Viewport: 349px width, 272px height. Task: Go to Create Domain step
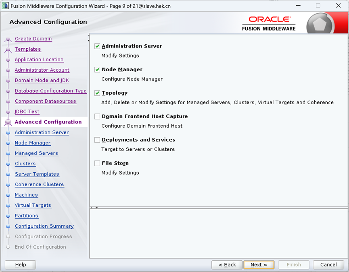[x=33, y=39]
